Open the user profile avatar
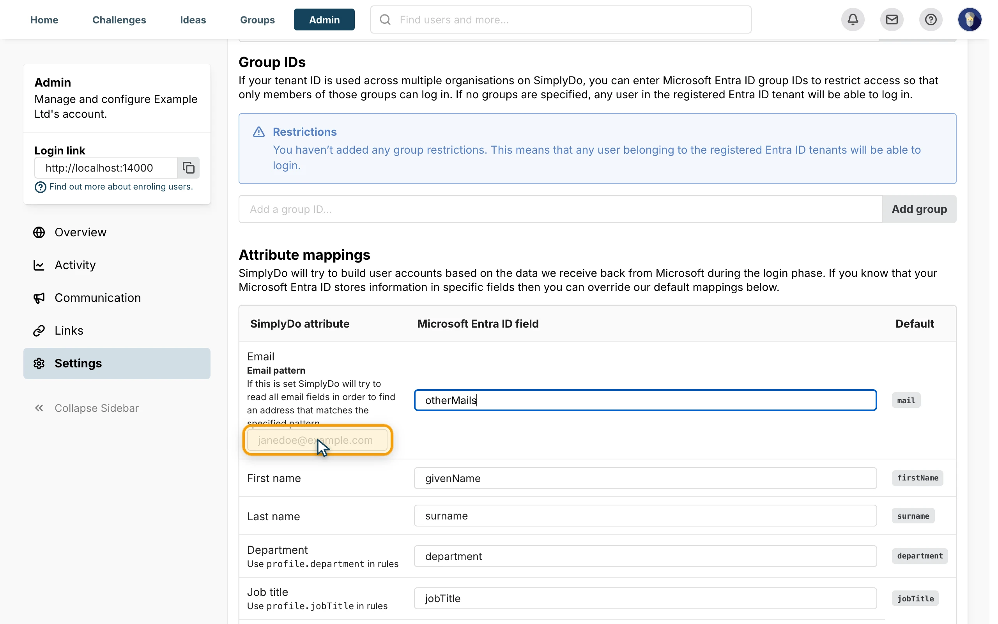Image resolution: width=998 pixels, height=624 pixels. point(970,19)
